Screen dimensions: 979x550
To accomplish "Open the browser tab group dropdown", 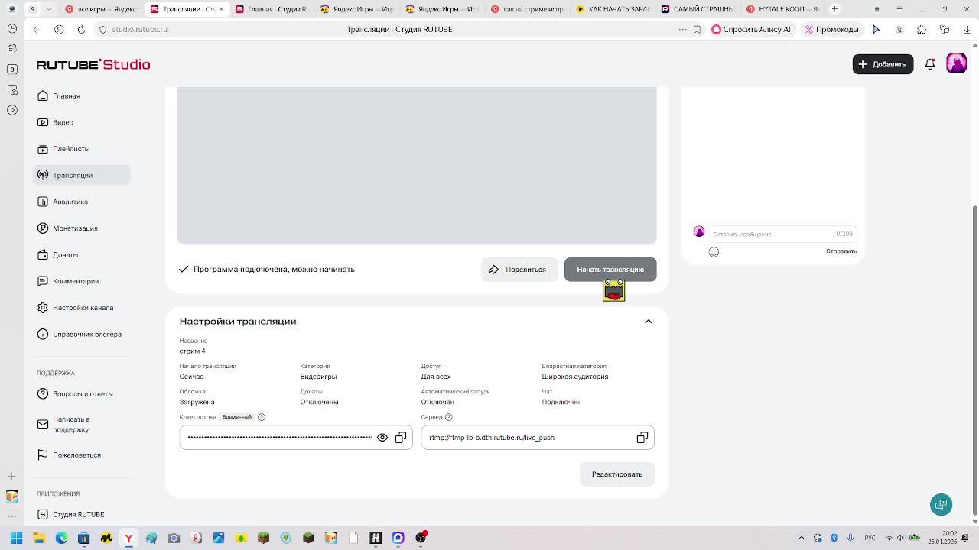I will point(50,9).
